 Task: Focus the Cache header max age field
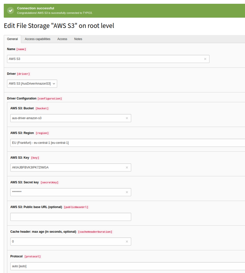tap(71, 242)
